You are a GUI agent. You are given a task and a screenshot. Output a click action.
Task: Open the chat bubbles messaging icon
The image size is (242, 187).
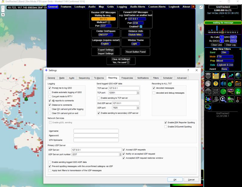point(208,107)
